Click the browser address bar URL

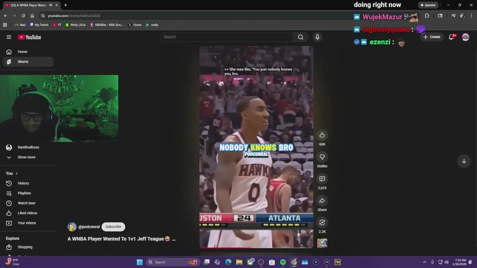point(74,16)
